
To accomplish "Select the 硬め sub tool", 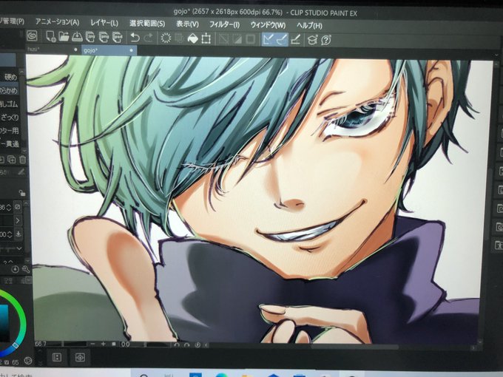I will [x=10, y=77].
